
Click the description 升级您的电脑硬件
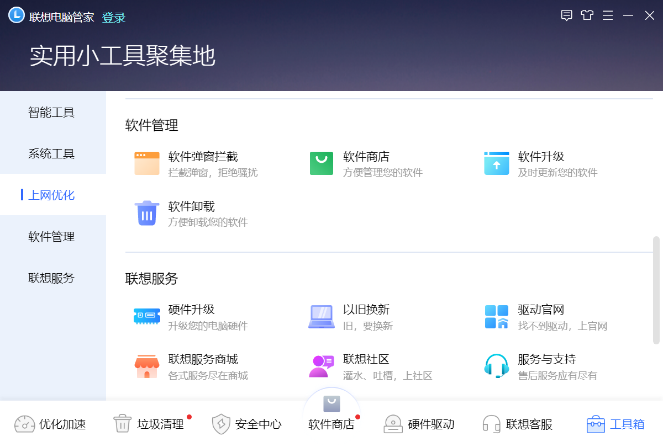(208, 326)
